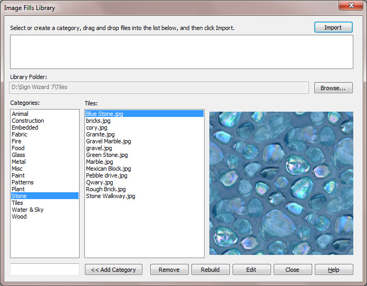Select the Fire category
Viewport: 367px width, 286px height.
pyautogui.click(x=45, y=141)
